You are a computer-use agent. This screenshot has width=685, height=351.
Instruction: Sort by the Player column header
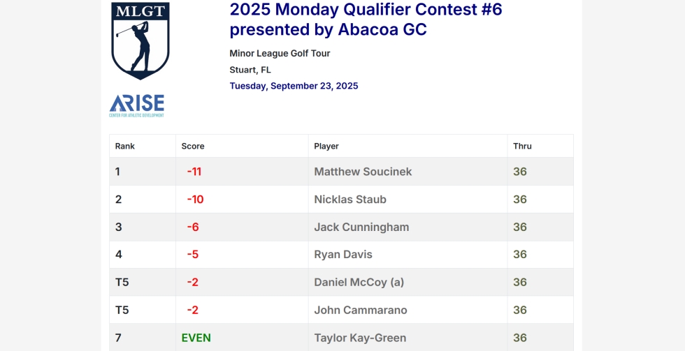click(326, 147)
